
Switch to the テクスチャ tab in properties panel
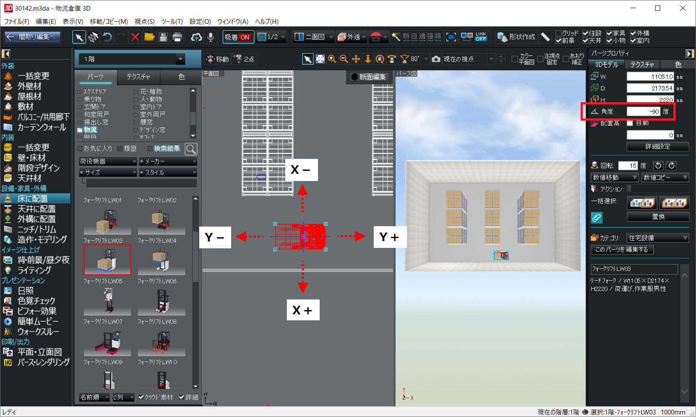point(642,64)
